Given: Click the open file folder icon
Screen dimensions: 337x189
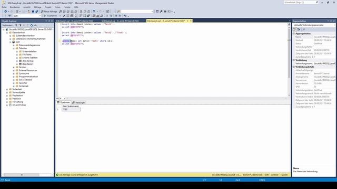Looking at the screenshot, I should tap(29, 12).
